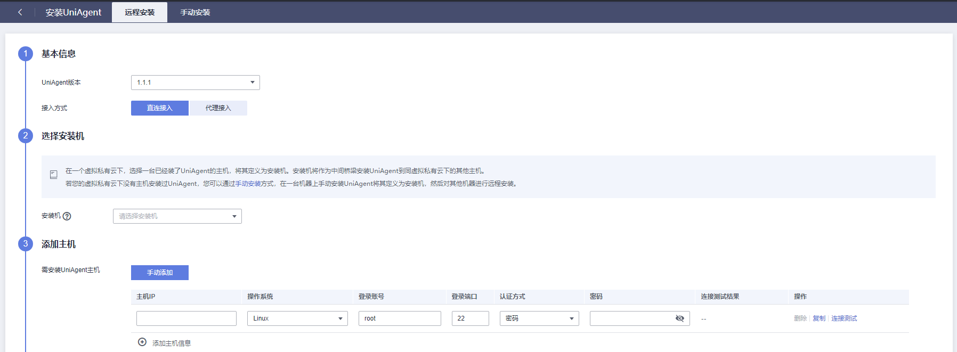This screenshot has width=957, height=352.
Task: Switch to the 手动安装 tab
Action: [x=195, y=12]
